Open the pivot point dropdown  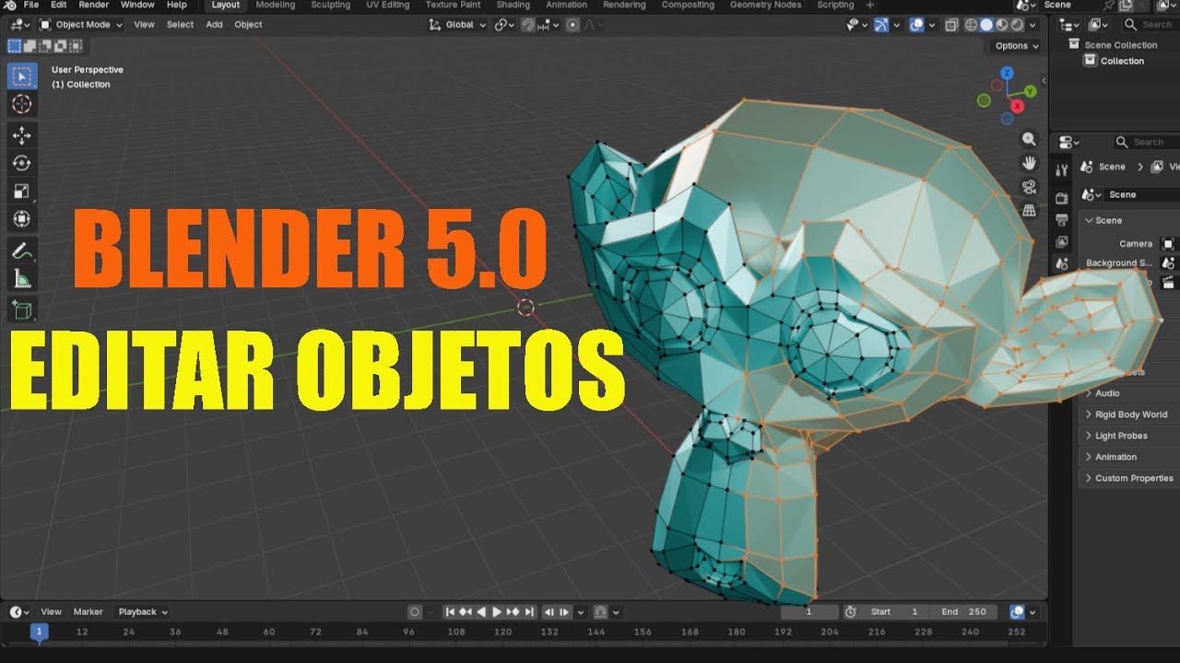point(504,25)
